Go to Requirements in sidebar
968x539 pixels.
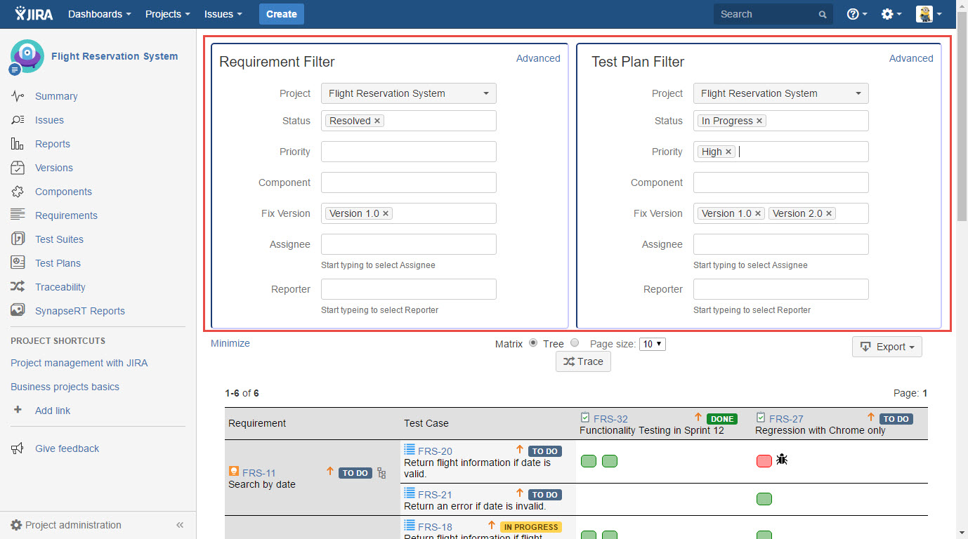[x=67, y=215]
